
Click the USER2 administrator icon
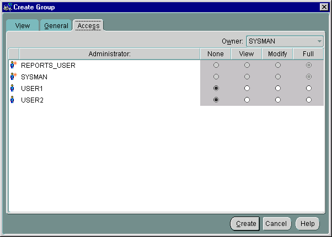[13, 100]
